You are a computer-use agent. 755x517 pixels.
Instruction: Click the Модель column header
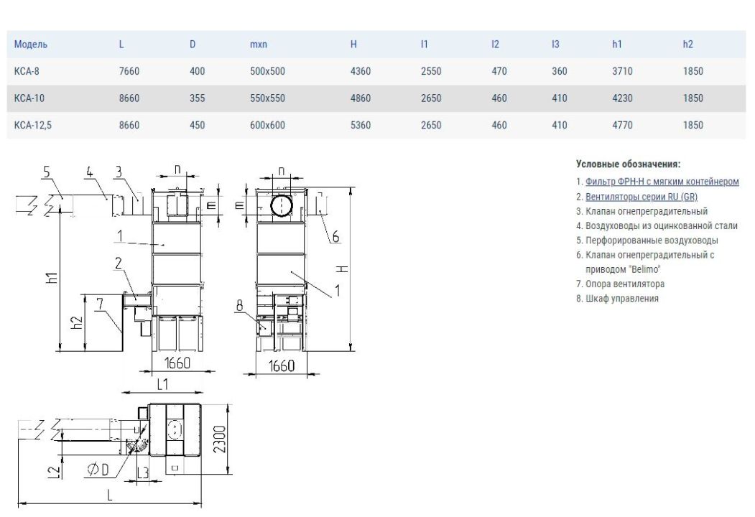(x=31, y=45)
